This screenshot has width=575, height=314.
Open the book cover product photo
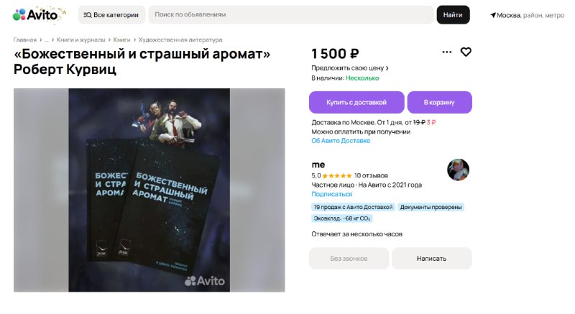[x=149, y=190]
